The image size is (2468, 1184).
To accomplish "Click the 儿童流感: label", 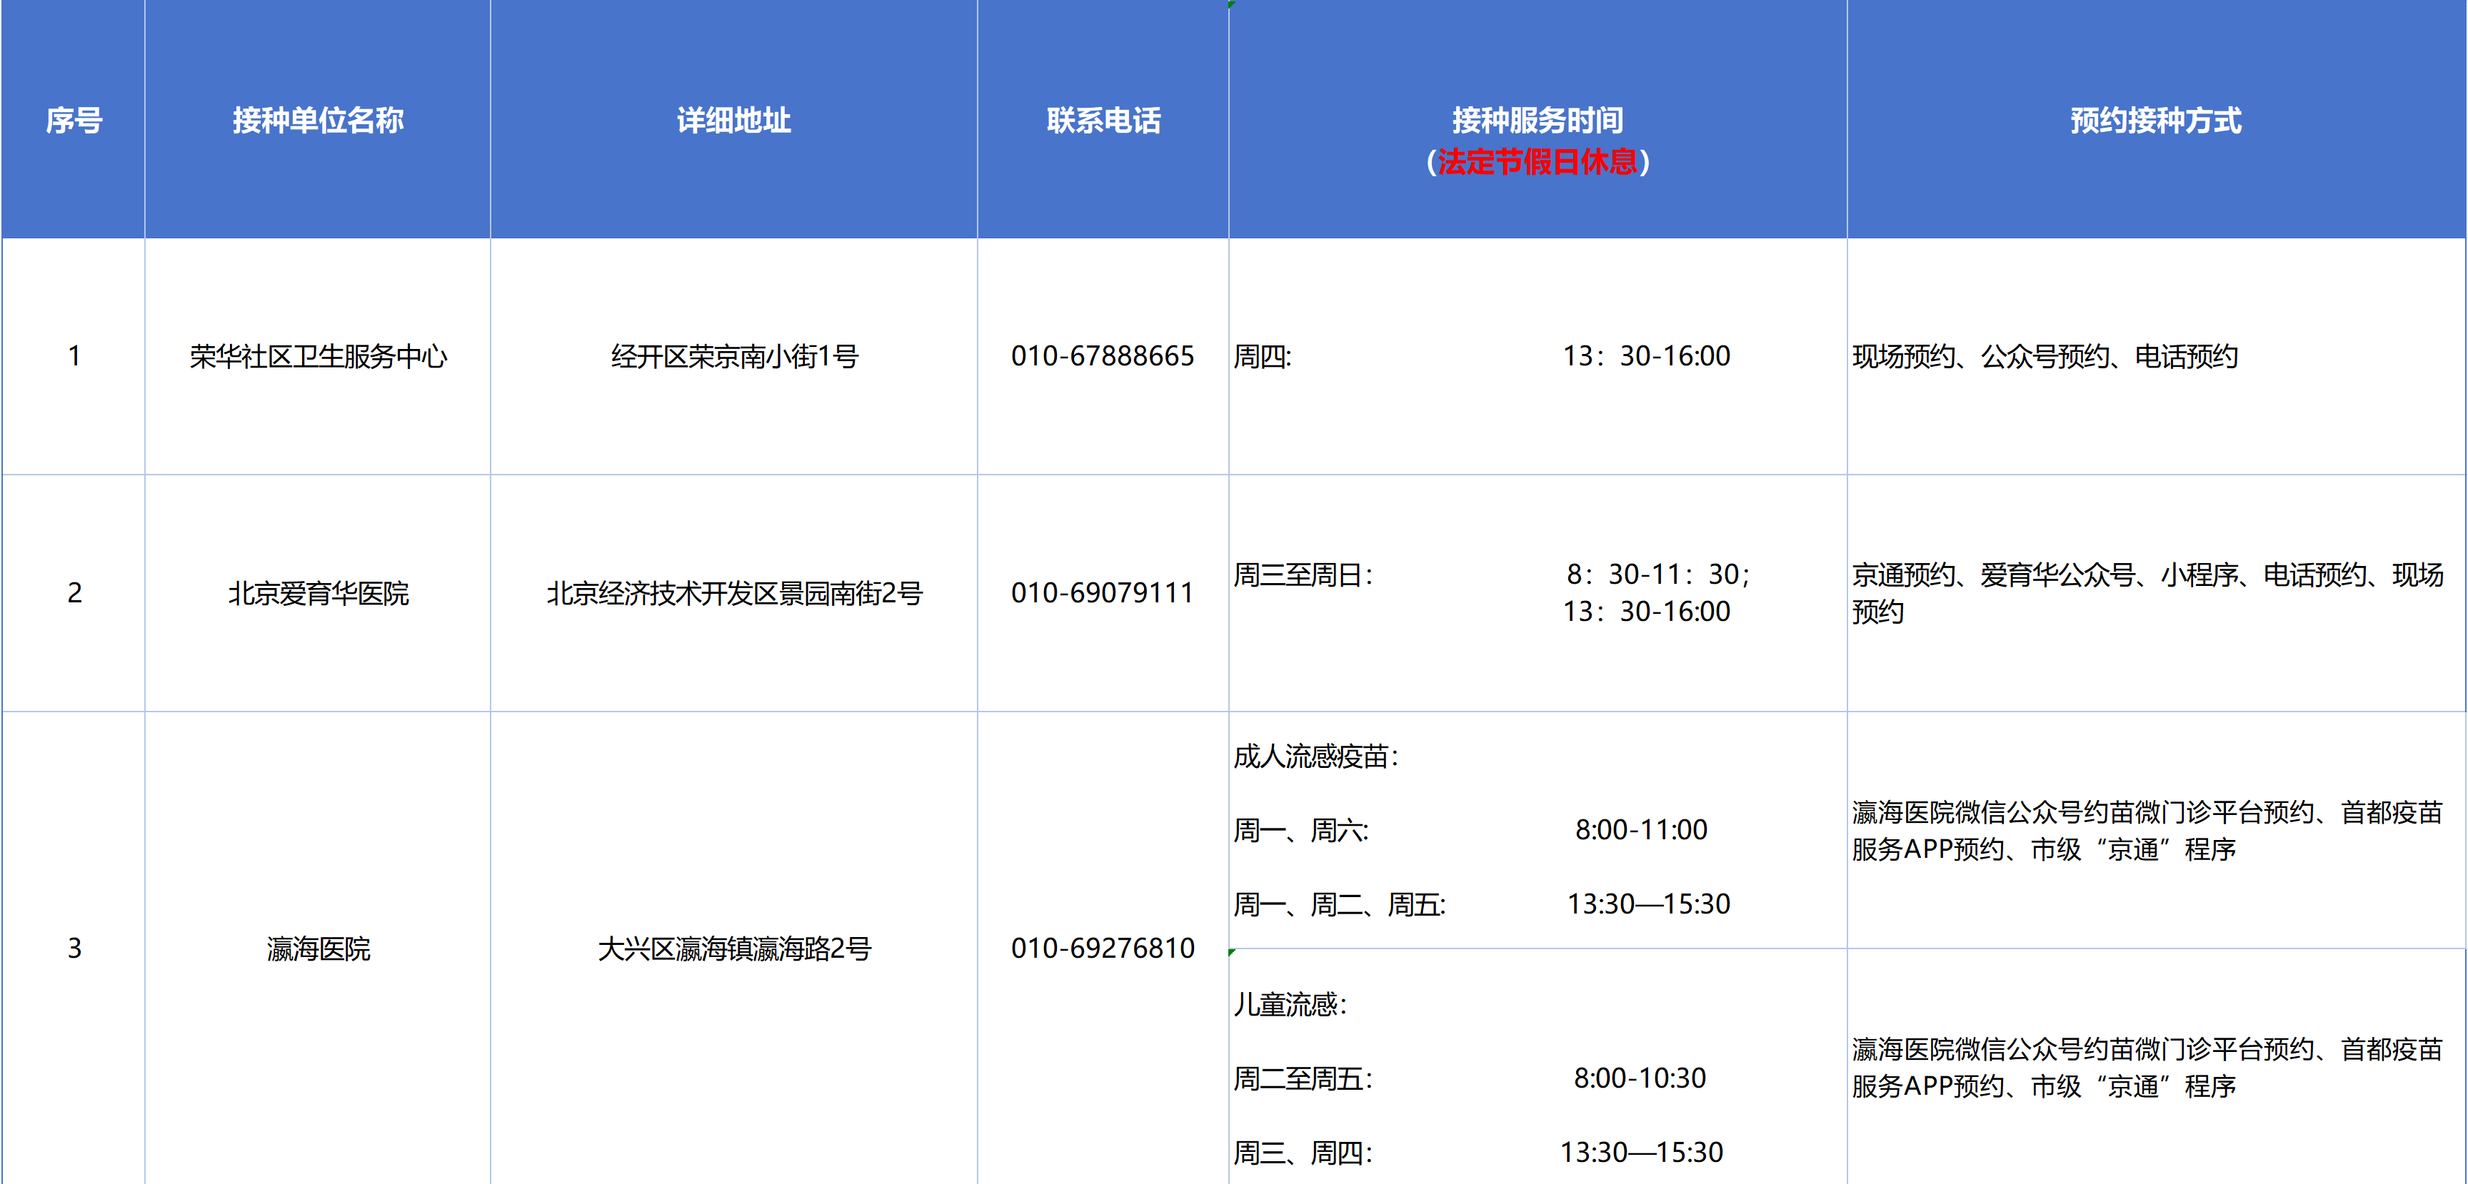I will [x=1290, y=1004].
